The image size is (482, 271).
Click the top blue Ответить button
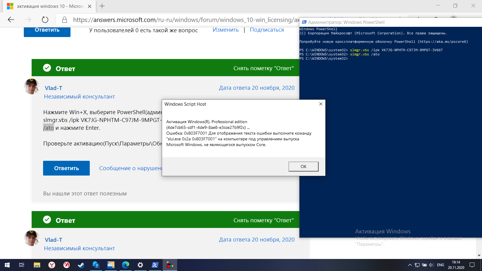point(47,31)
